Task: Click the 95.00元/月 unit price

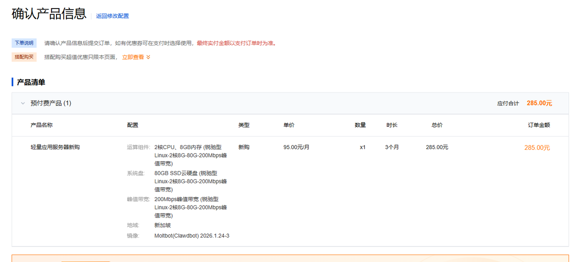Action: tap(296, 147)
